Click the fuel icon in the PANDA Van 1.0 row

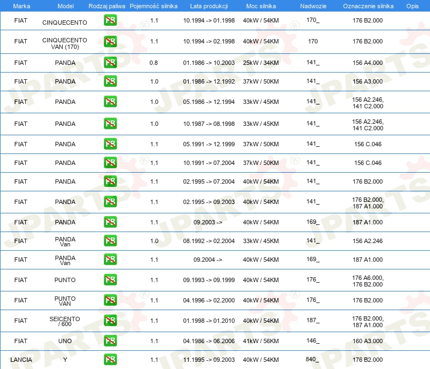coord(110,240)
